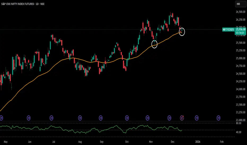
Task: Click the Feb label on time axis
Action: [222, 142]
